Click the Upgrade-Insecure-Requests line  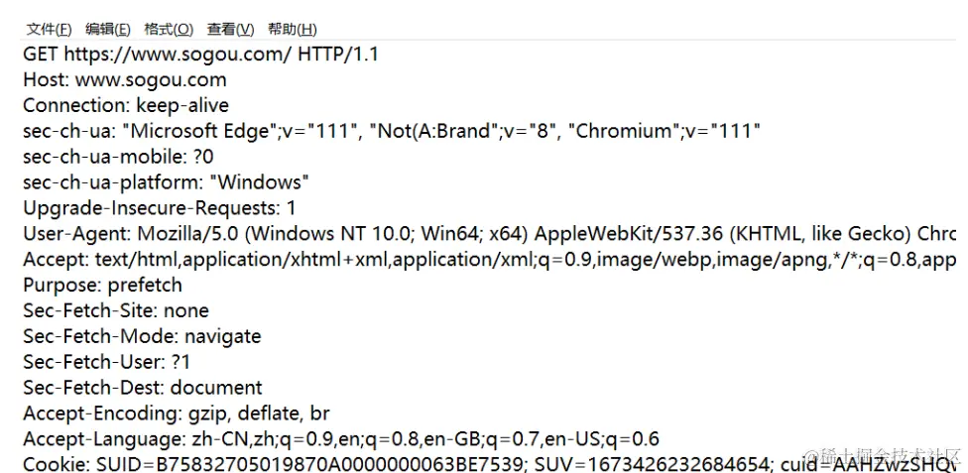160,208
